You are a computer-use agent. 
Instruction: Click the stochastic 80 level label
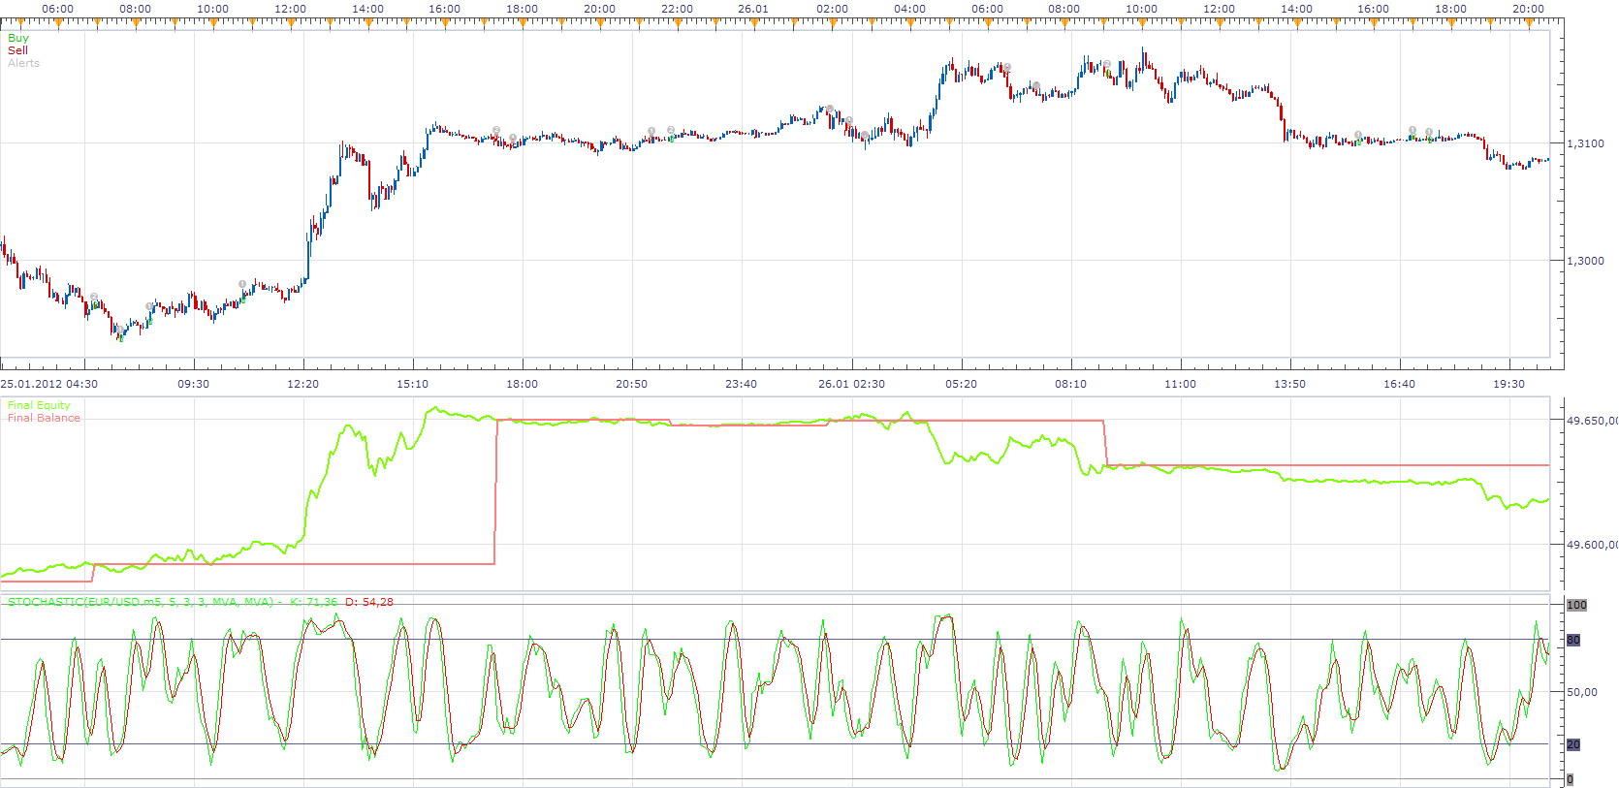(1573, 640)
